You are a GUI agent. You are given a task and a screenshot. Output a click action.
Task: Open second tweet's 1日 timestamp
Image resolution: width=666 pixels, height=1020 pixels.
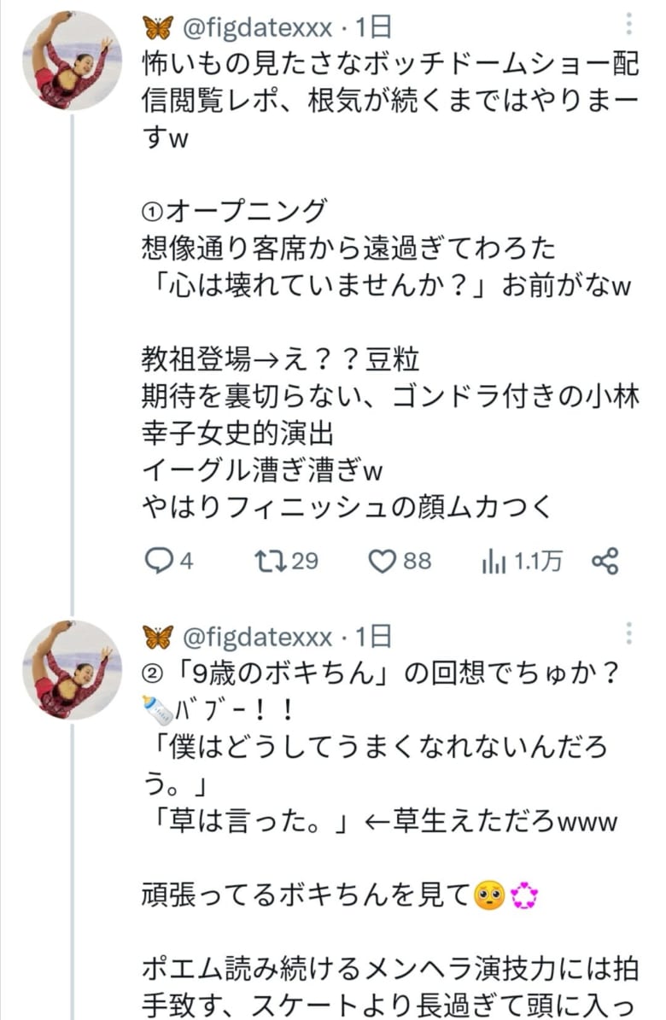[x=373, y=637]
